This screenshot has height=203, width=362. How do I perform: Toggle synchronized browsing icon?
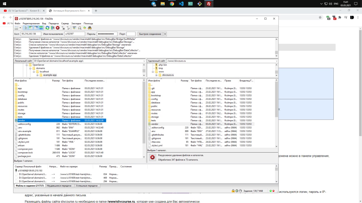85,28
